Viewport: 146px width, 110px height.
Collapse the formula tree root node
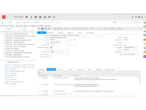[1, 32]
